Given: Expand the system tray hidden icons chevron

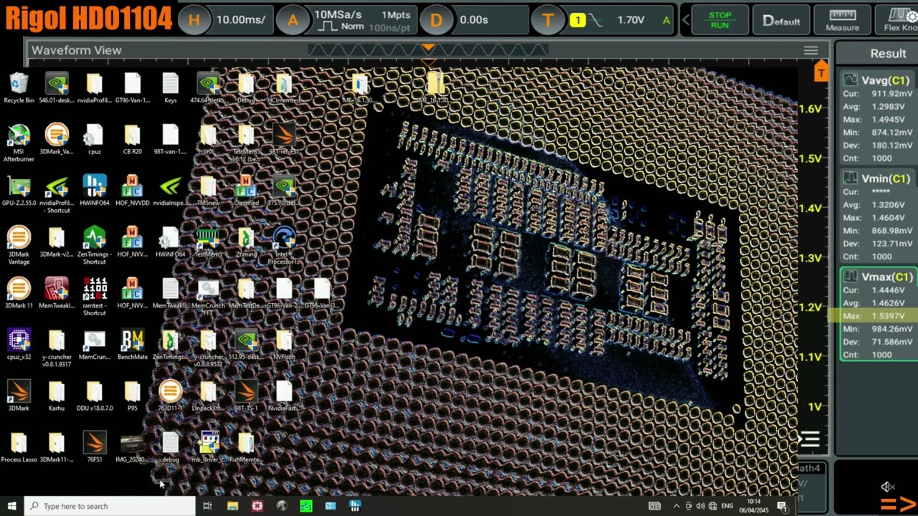Looking at the screenshot, I should tap(676, 506).
